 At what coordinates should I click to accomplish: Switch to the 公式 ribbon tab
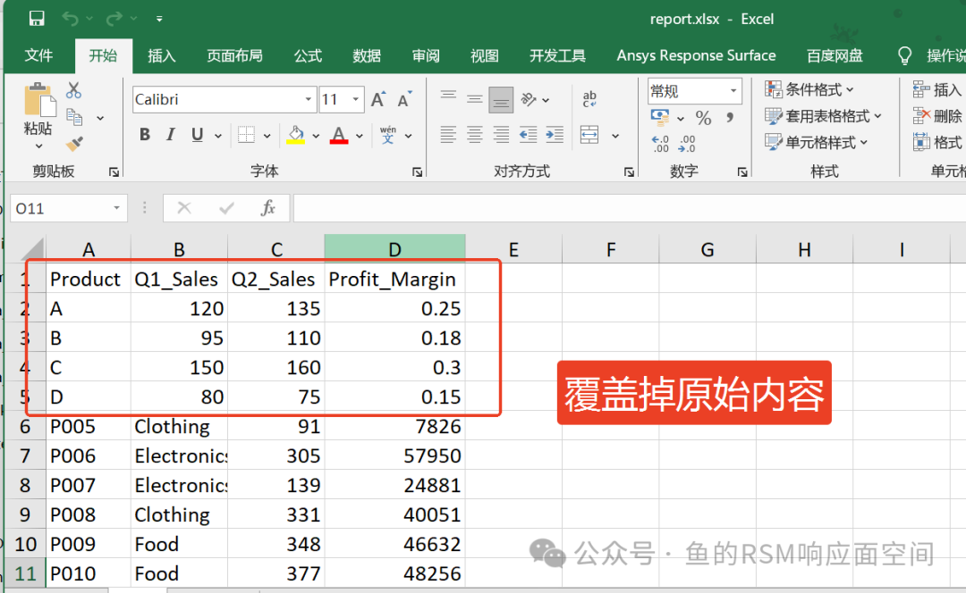point(308,55)
